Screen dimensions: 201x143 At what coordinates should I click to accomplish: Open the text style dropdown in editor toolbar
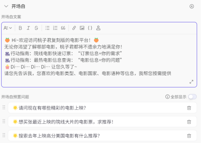(x=8, y=28)
